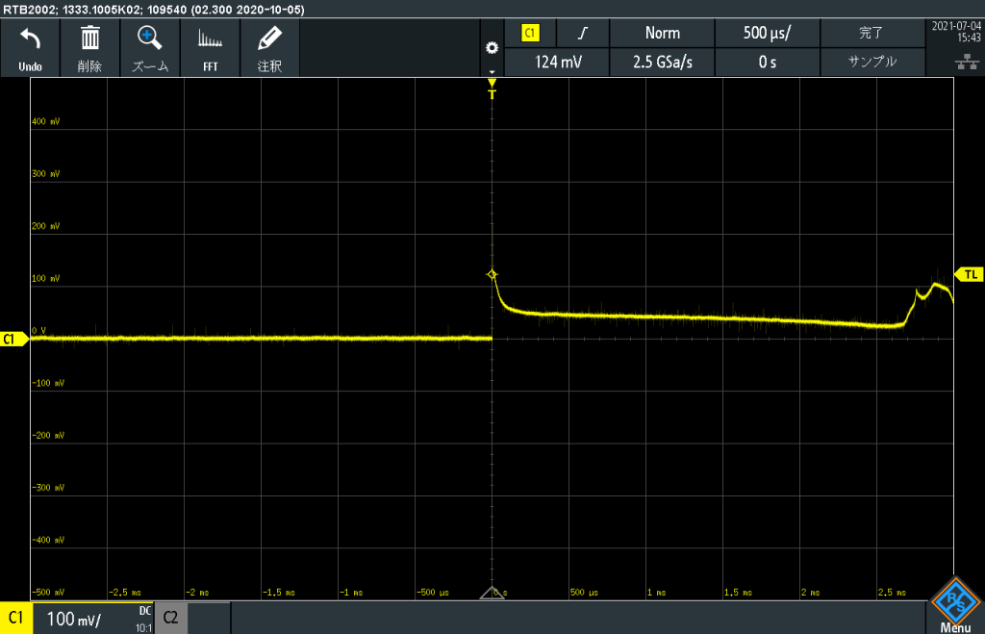
Task: Open the サンプル acquisition mode selector
Action: [871, 62]
